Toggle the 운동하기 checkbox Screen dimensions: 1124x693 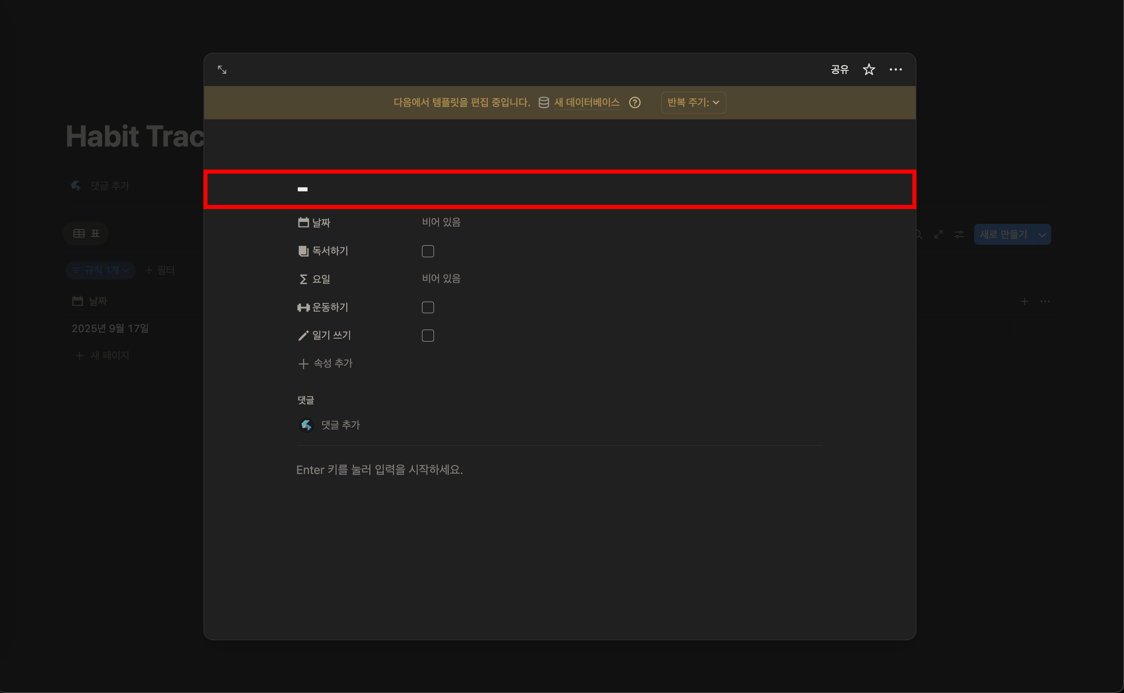point(427,307)
